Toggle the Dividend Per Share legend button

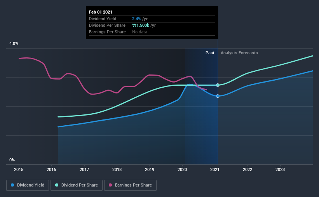(x=77, y=185)
